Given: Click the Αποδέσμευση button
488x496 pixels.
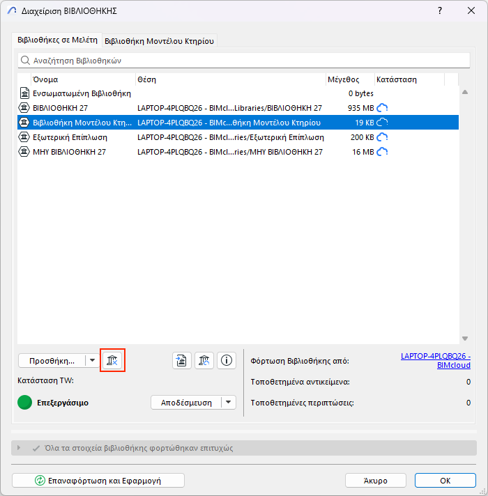Looking at the screenshot, I should [186, 403].
